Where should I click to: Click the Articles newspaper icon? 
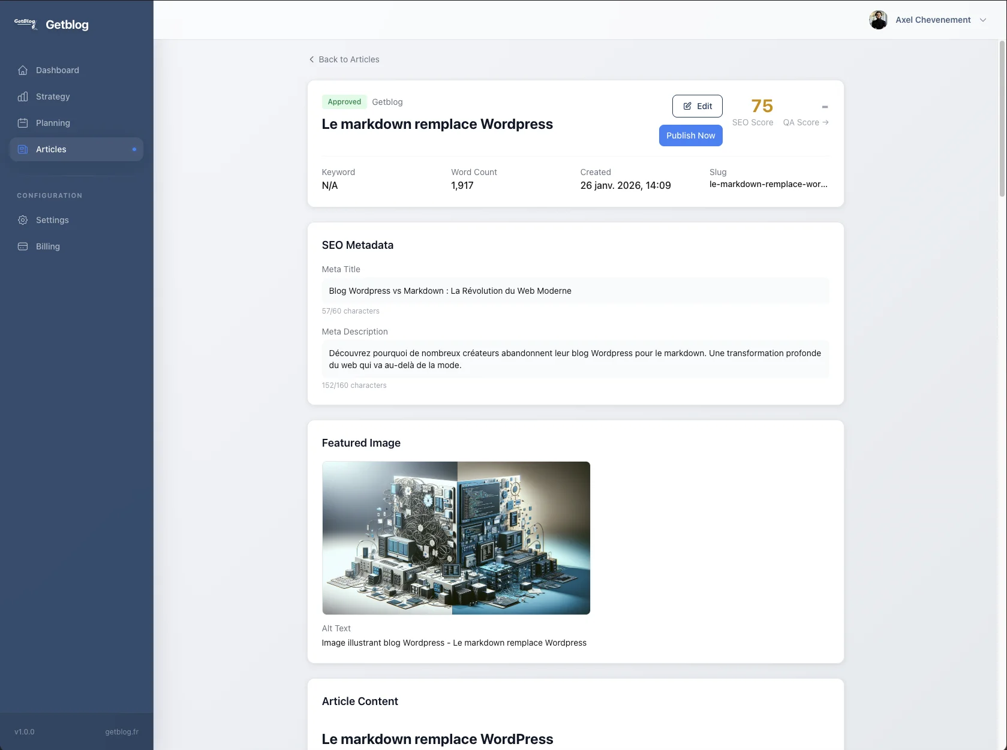(x=23, y=149)
